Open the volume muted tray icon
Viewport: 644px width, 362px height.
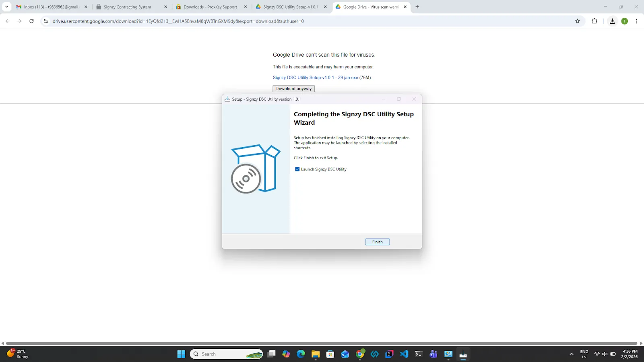pos(605,354)
